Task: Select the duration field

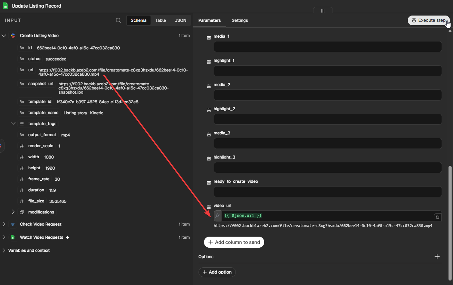Action: pyautogui.click(x=36, y=190)
